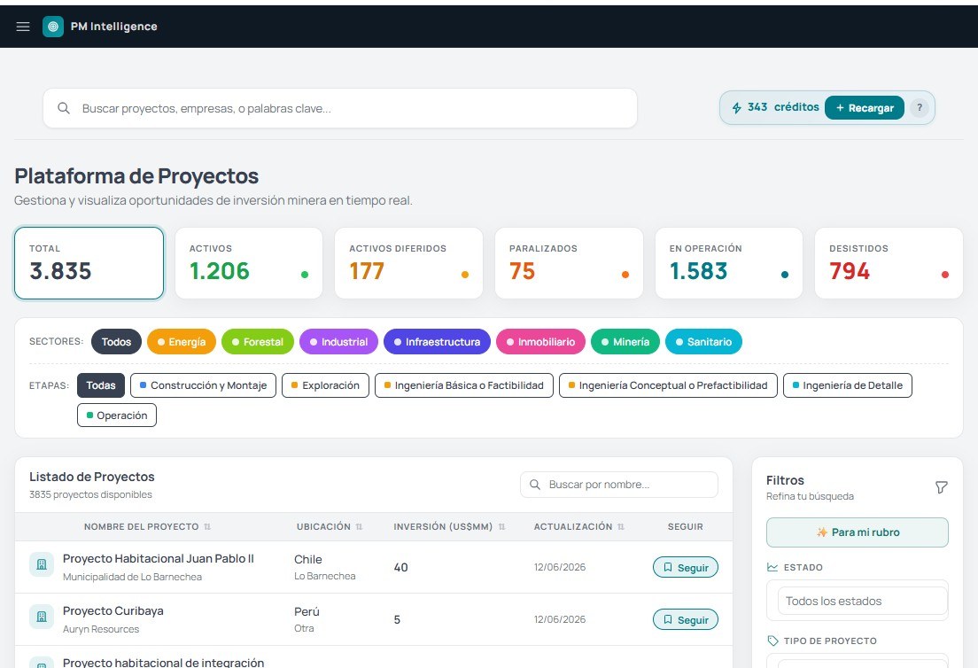The height and width of the screenshot is (668, 978).
Task: Toggle Sanitario sector filter
Action: pos(703,342)
